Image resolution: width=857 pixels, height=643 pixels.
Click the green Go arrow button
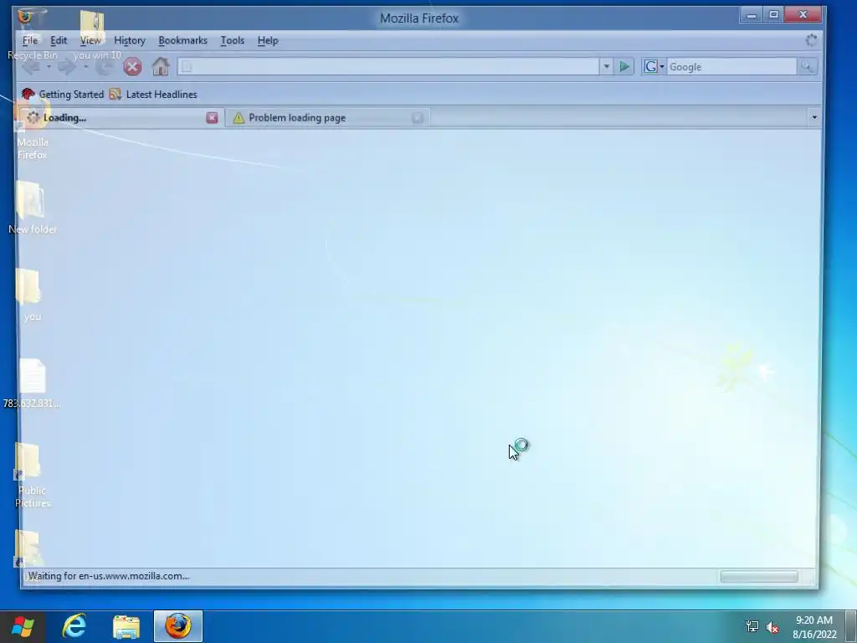624,67
